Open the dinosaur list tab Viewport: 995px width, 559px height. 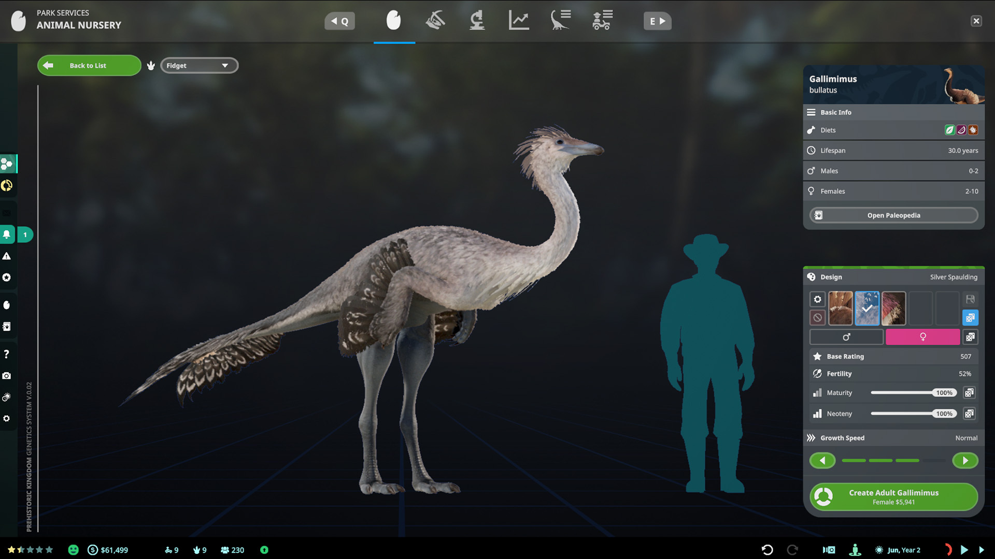(x=560, y=21)
